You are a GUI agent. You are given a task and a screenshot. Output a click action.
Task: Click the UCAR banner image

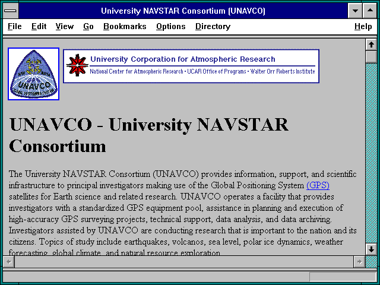(191, 66)
